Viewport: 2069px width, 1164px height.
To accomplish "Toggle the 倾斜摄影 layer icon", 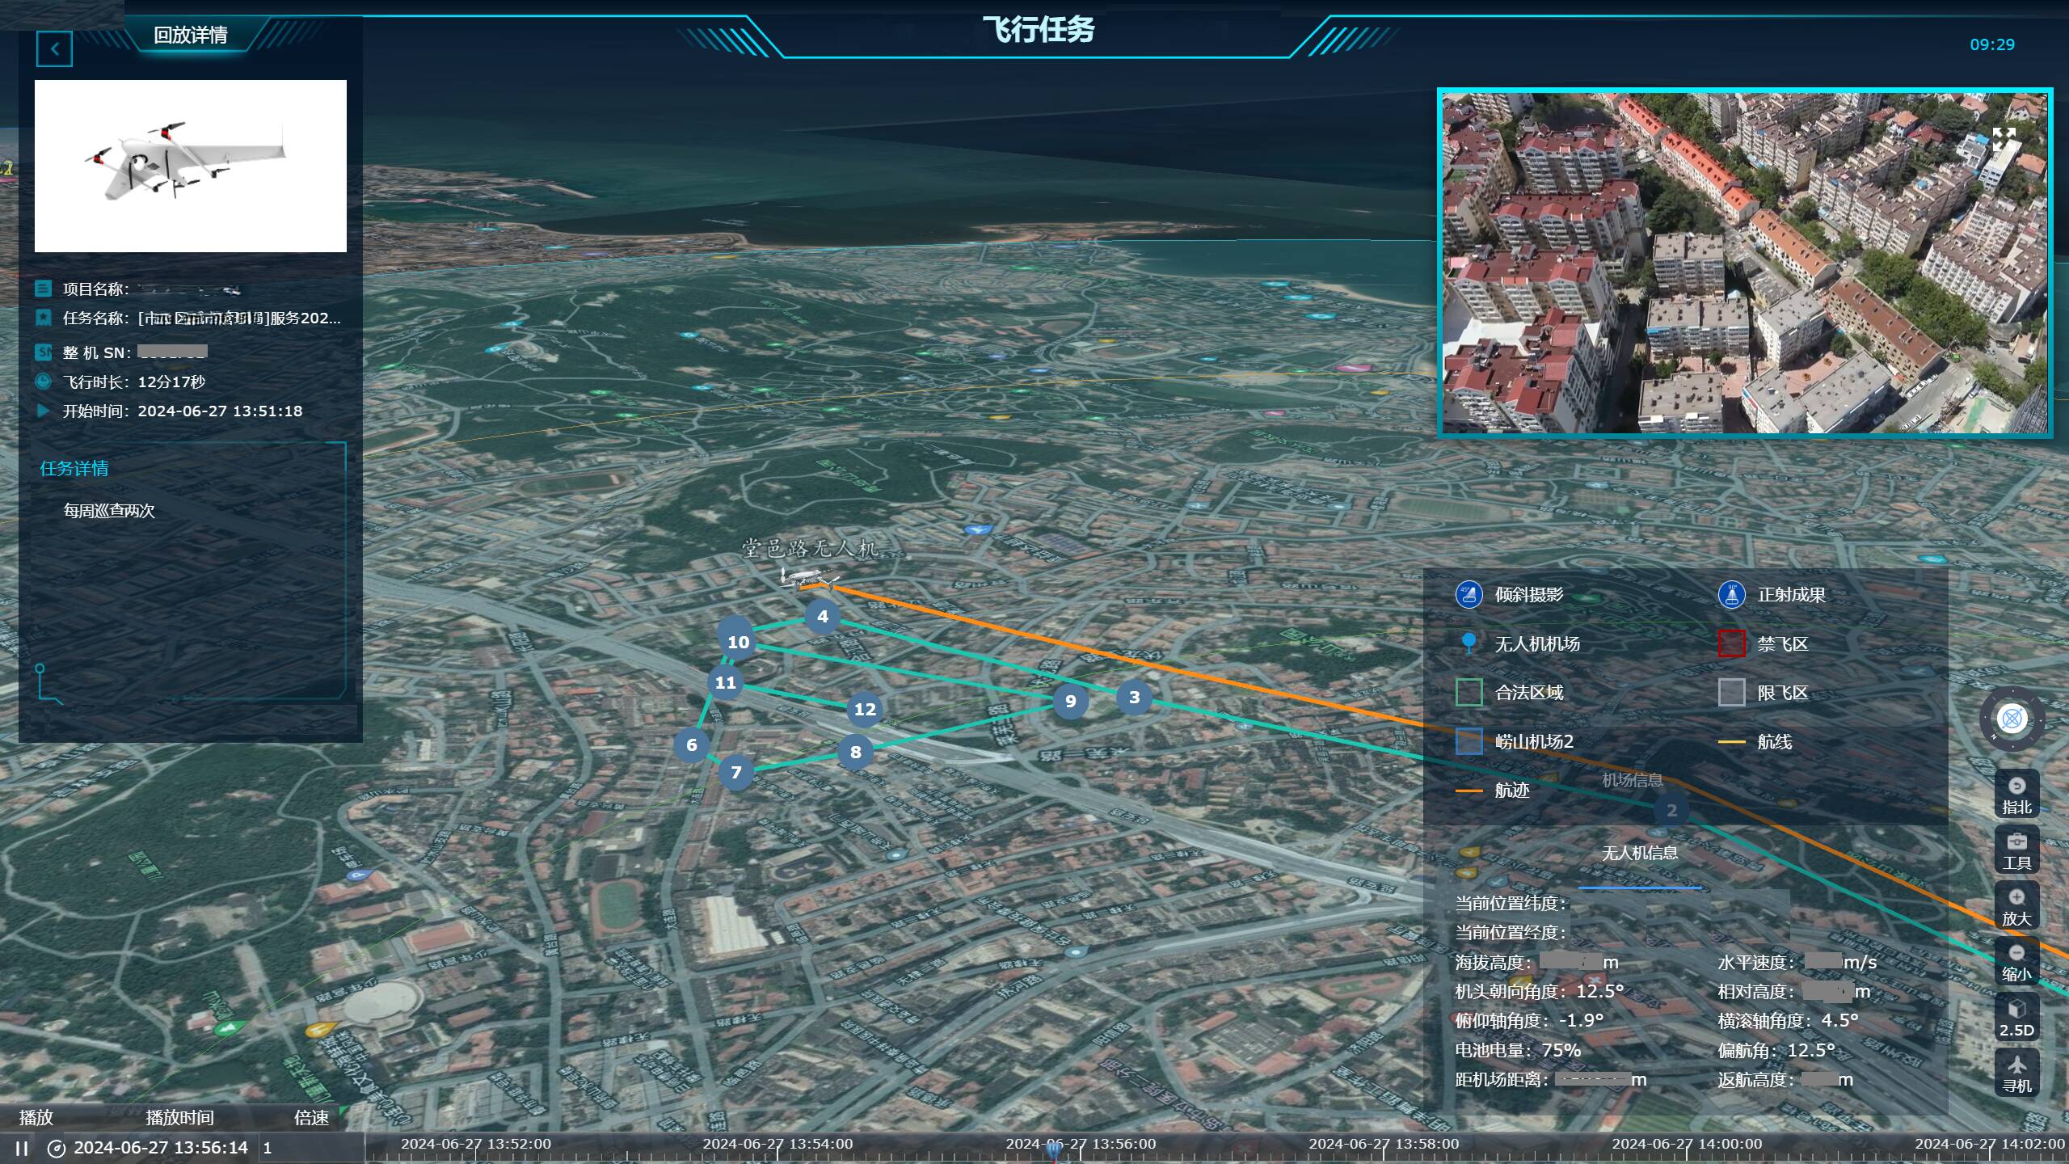I will (x=1469, y=595).
